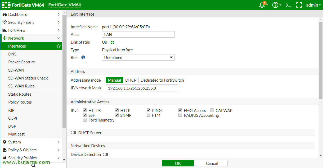Turn on the DHCP Server toggle
This screenshot has height=168, width=323.
(74, 133)
